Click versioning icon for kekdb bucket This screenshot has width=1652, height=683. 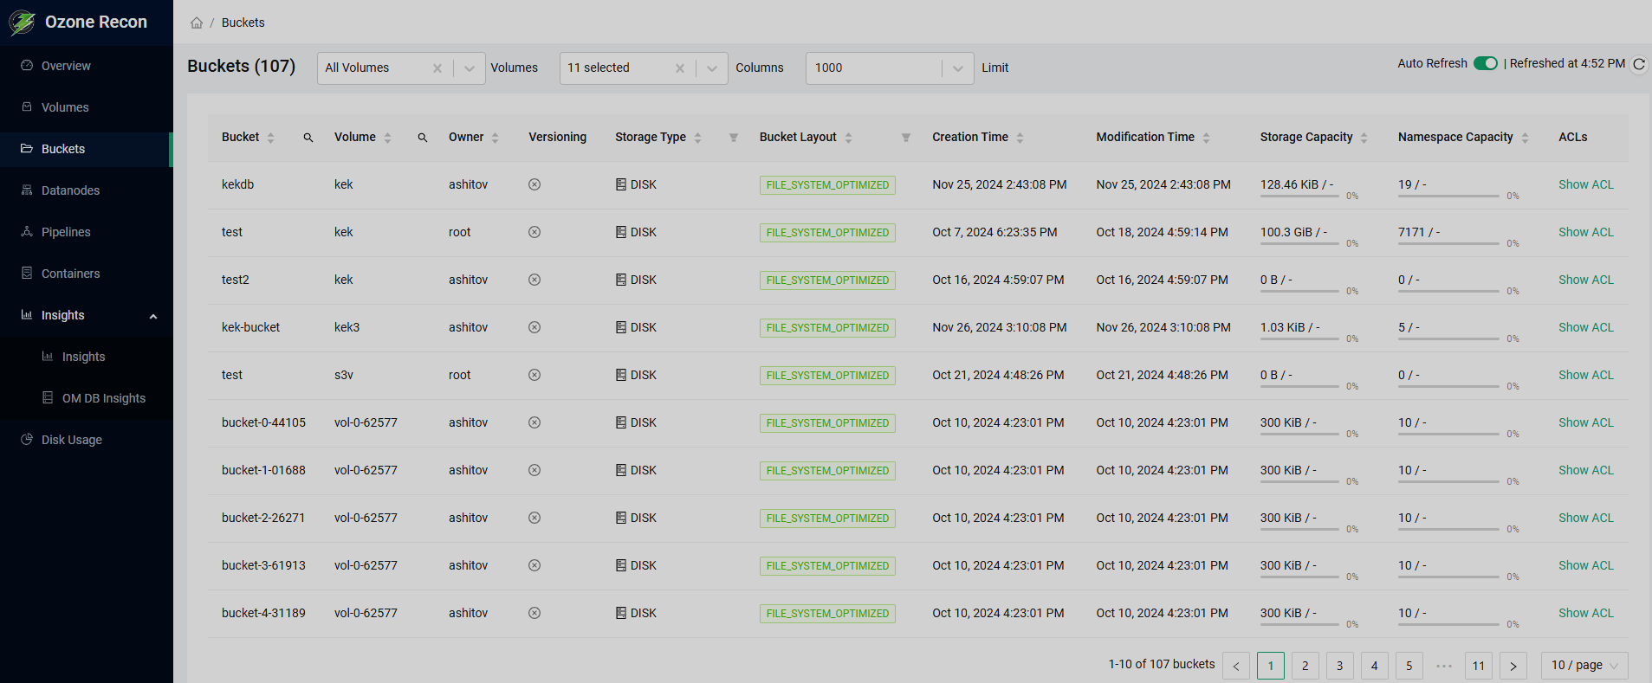pyautogui.click(x=534, y=184)
